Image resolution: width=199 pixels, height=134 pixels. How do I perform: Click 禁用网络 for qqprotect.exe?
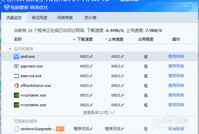point(176,66)
